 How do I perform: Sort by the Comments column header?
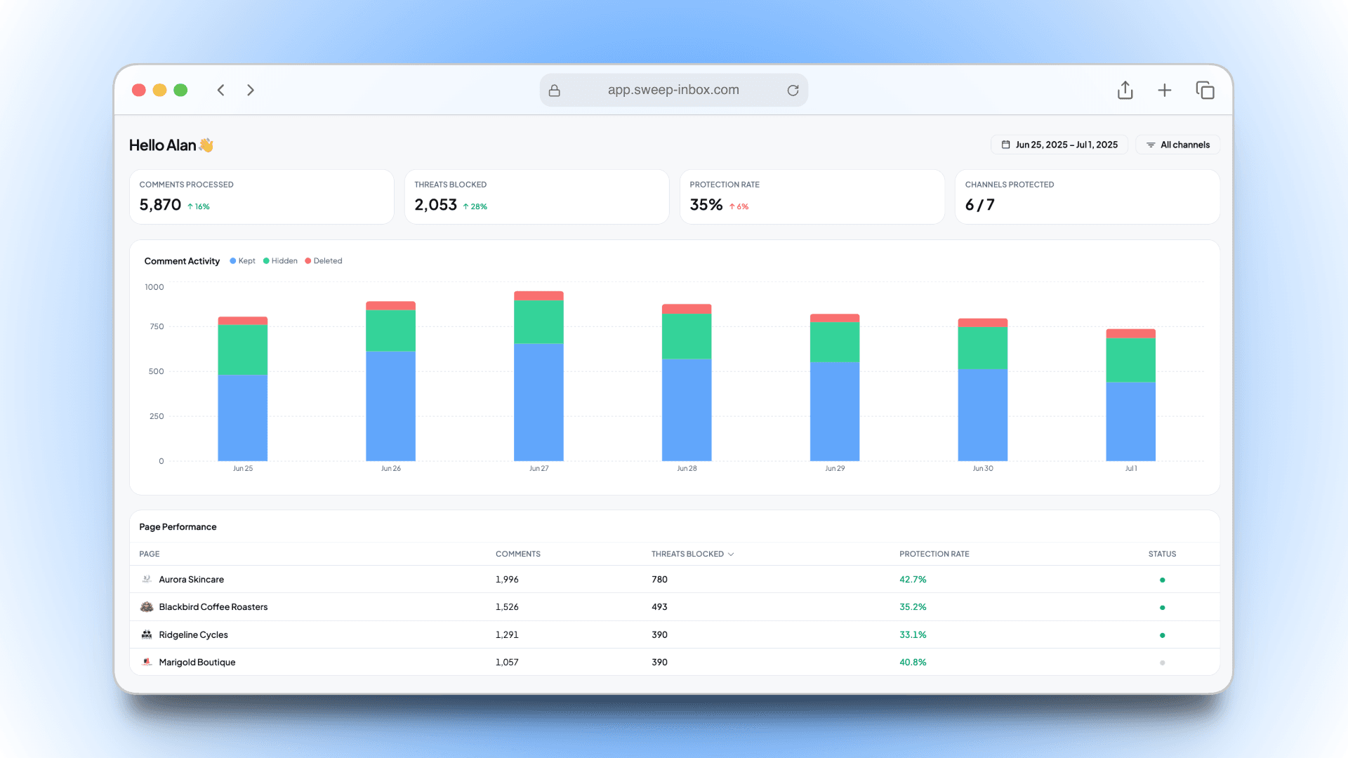518,554
